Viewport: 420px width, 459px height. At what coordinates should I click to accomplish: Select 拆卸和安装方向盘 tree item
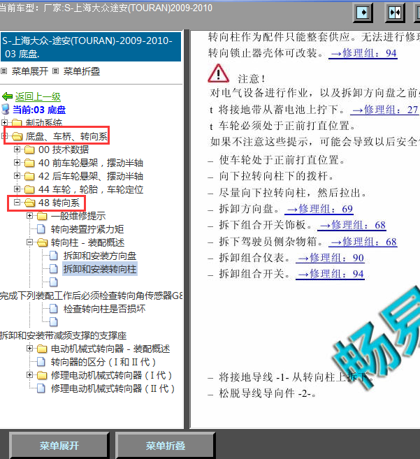pyautogui.click(x=100, y=256)
